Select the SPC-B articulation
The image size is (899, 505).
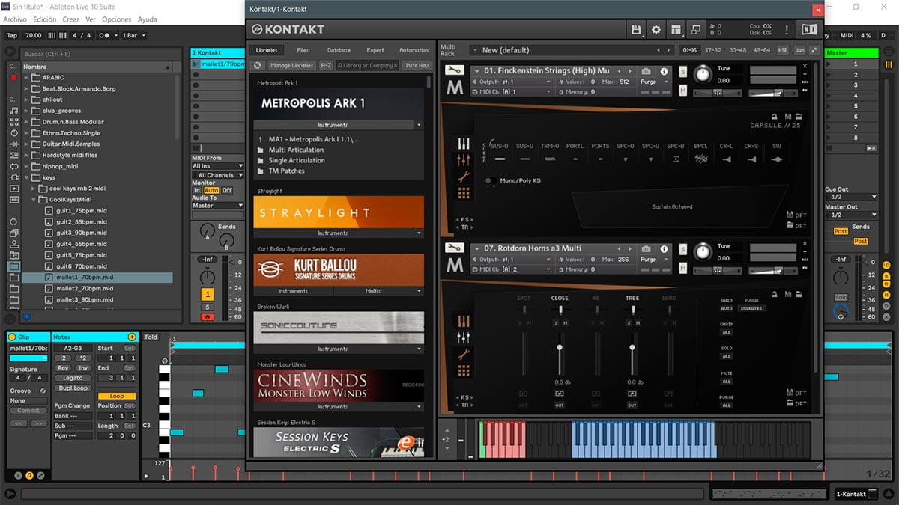coord(676,153)
